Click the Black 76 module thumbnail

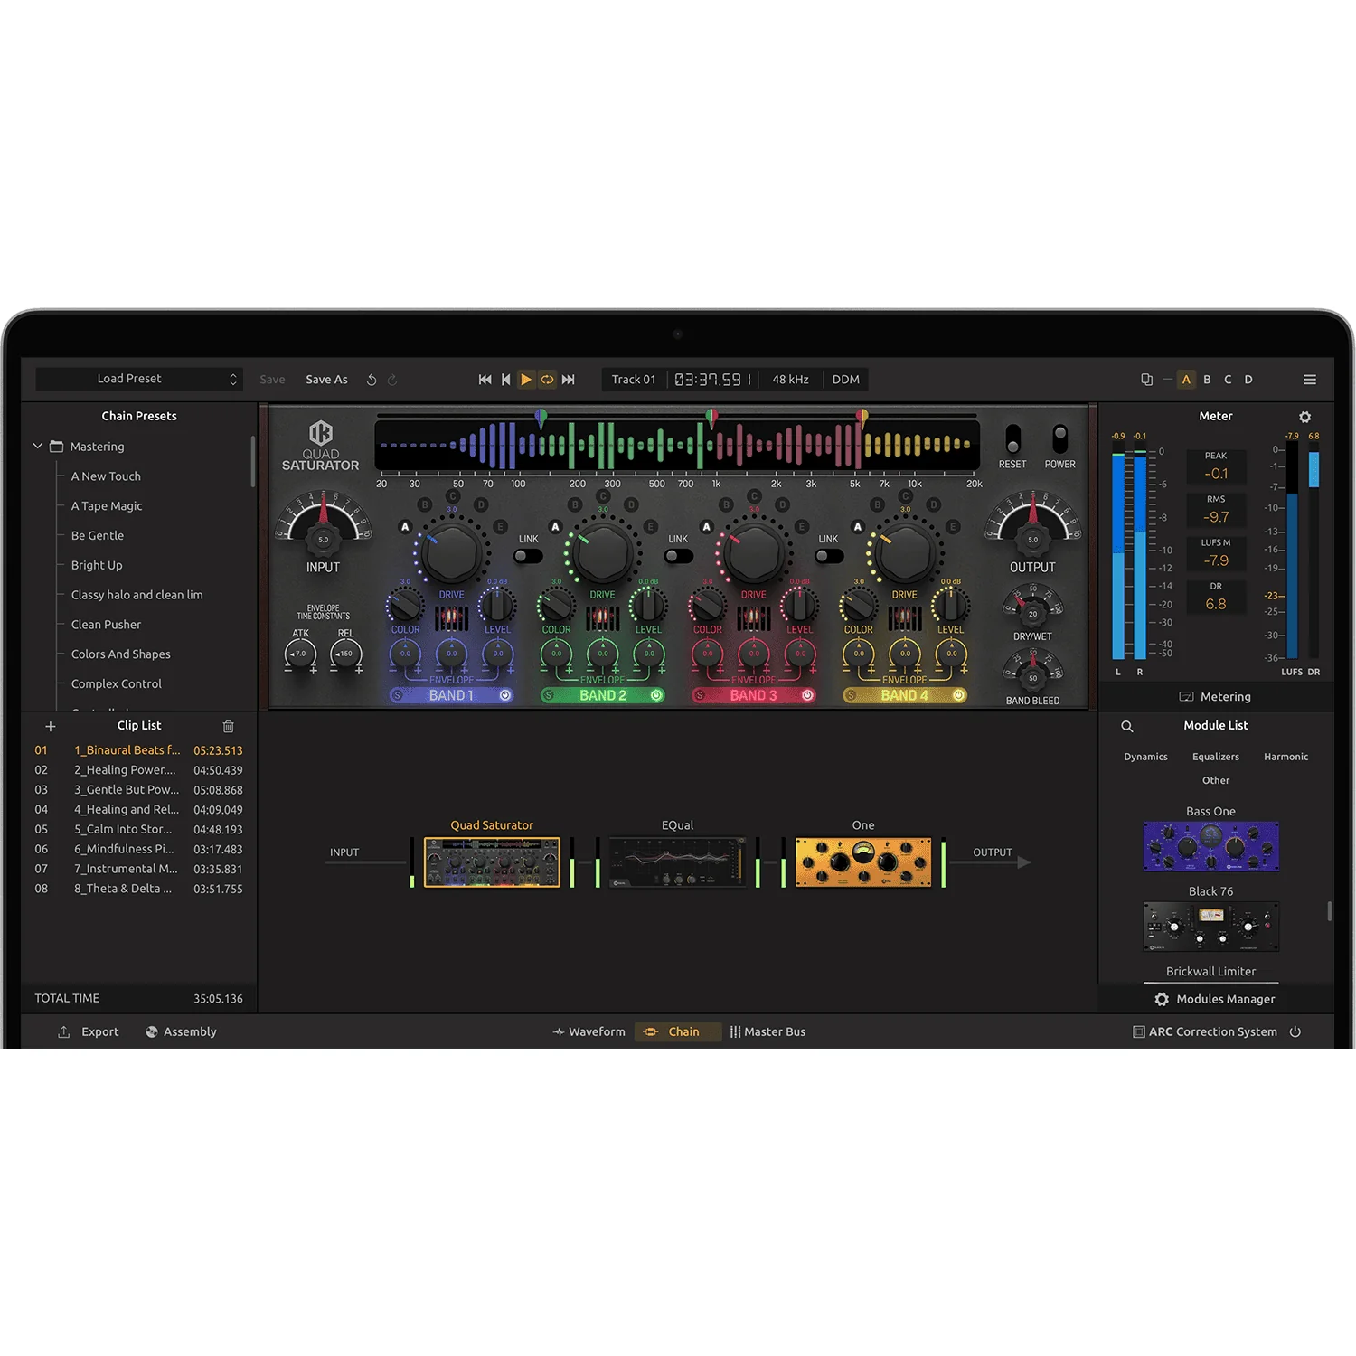click(1211, 926)
